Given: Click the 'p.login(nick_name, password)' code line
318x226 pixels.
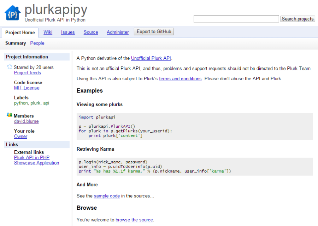Looking at the screenshot, I should click(113, 162).
